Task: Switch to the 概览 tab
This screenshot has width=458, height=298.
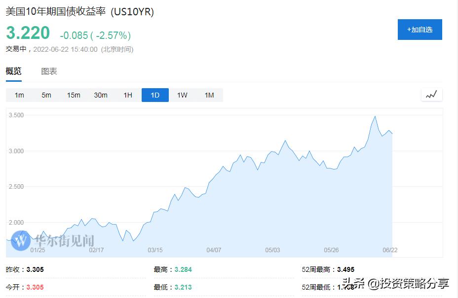Action: pyautogui.click(x=13, y=71)
